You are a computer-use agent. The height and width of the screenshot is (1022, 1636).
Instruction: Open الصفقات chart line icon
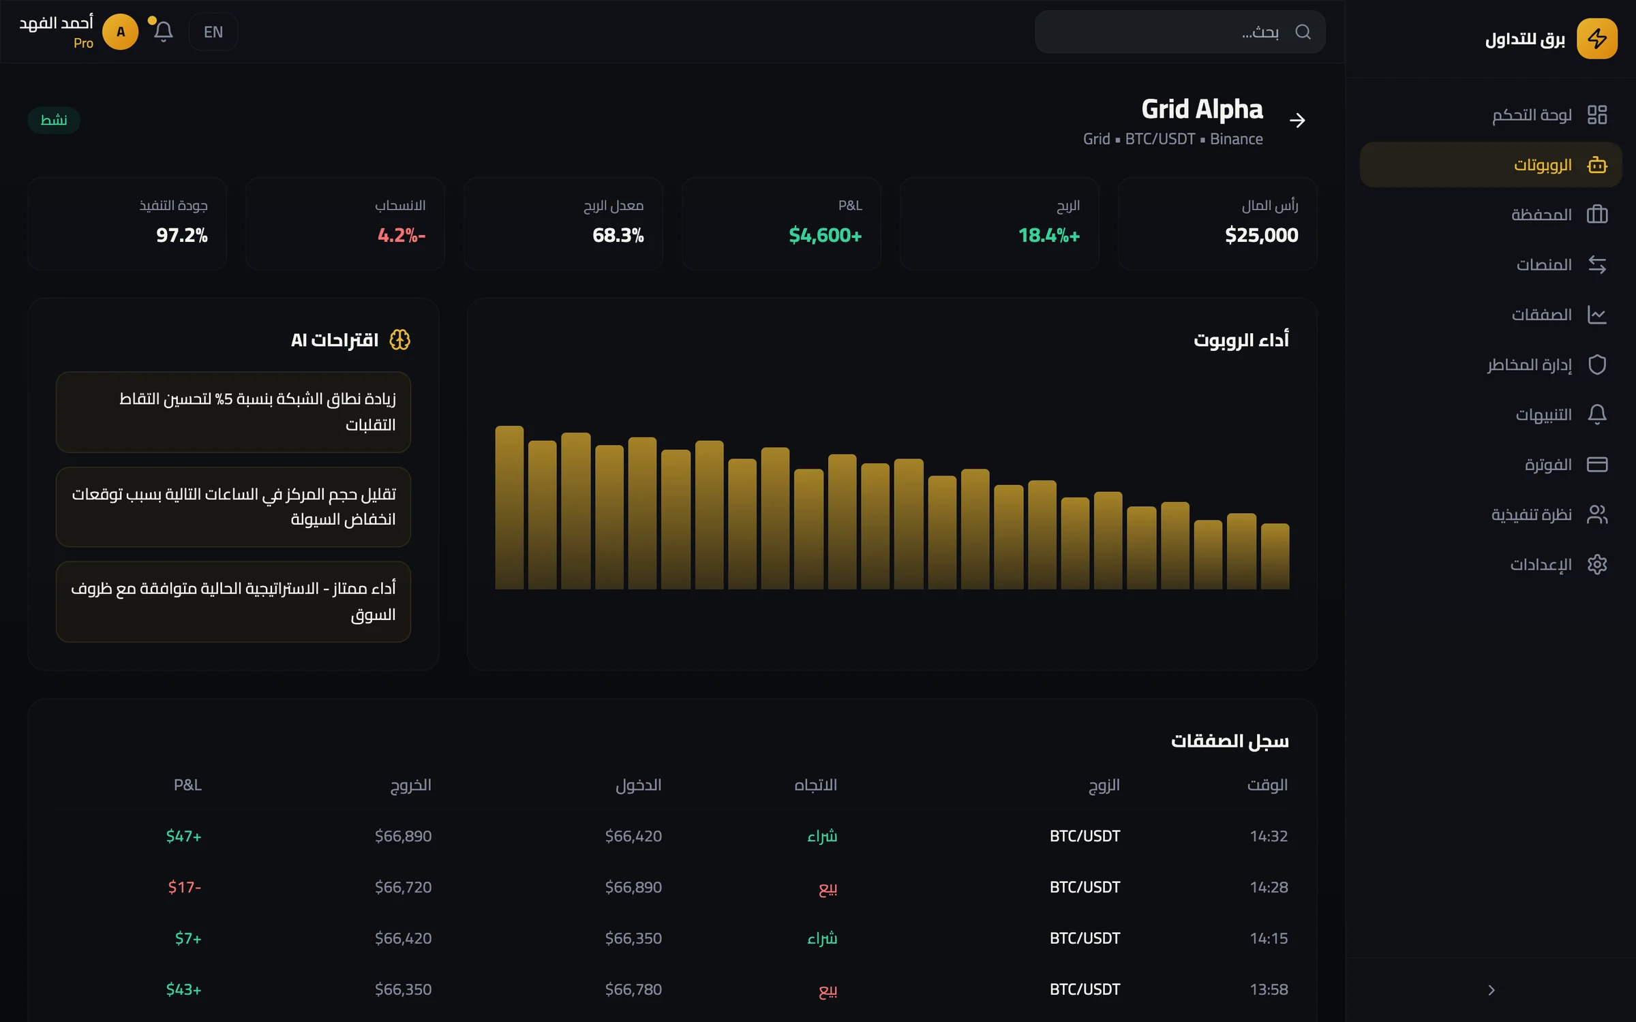(1596, 315)
